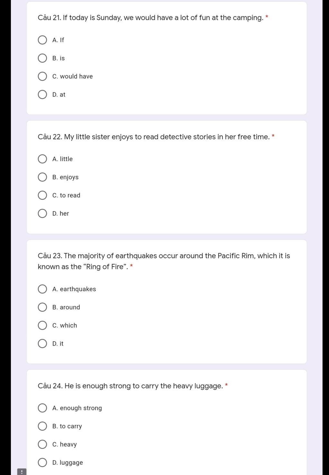Pick answer C. which
Viewport: 329px width, 475px height.
[42, 326]
